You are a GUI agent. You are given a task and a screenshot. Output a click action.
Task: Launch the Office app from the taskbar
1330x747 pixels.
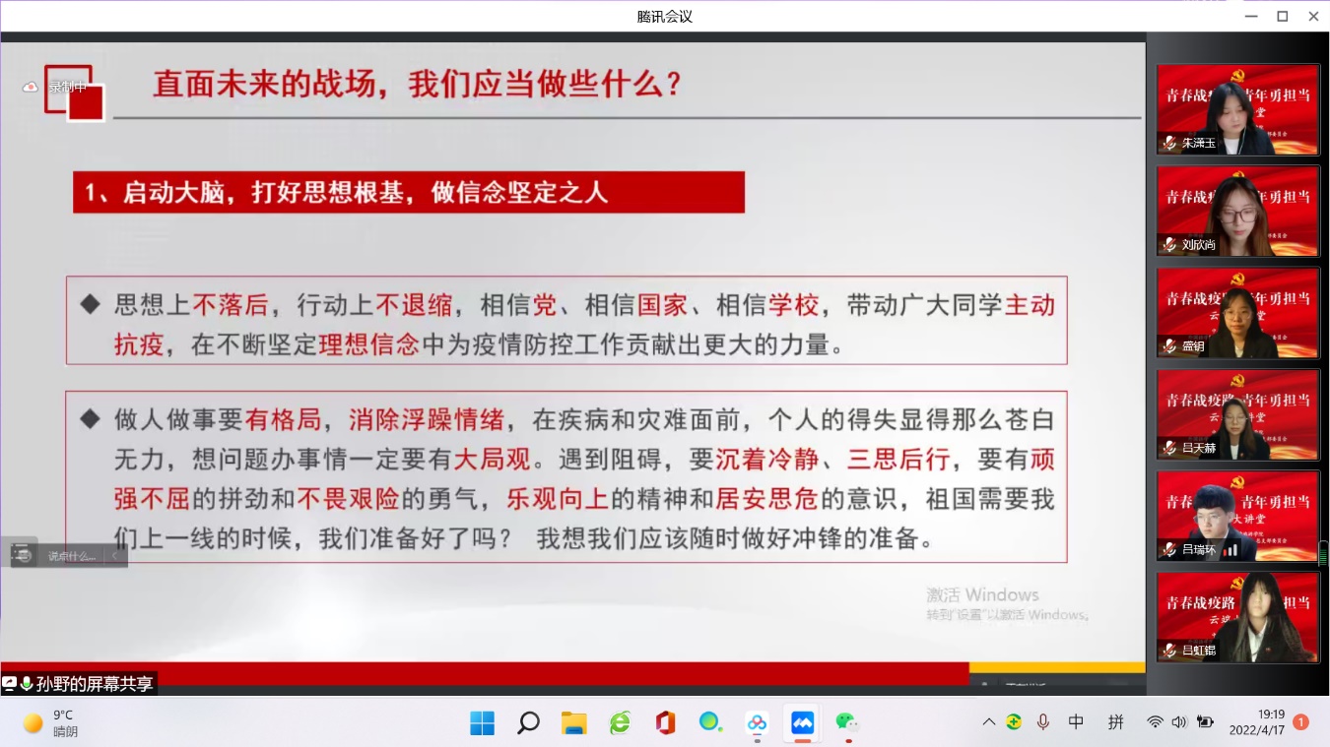click(x=665, y=723)
